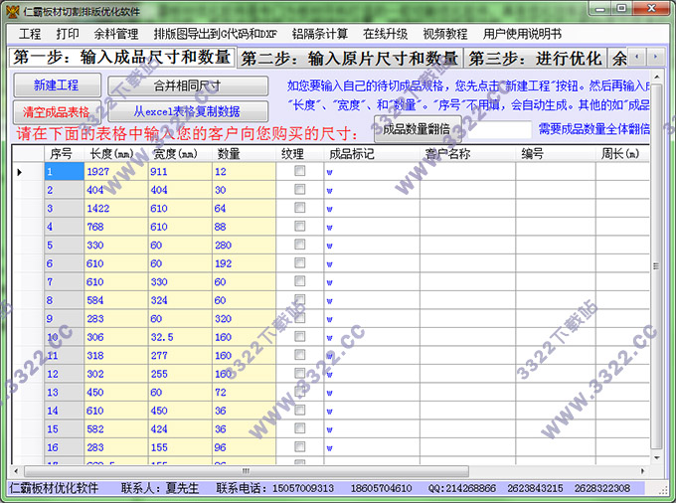This screenshot has height=503, width=676.
Task: Select quantity cell with value 280
Action: click(x=244, y=246)
